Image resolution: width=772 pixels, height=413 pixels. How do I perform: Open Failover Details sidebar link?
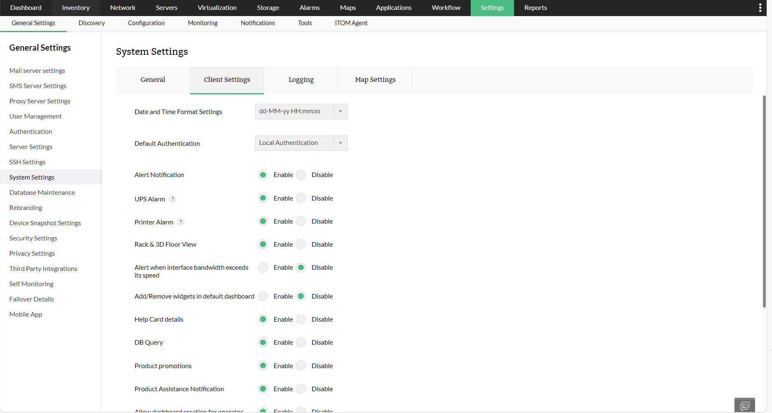coord(31,299)
